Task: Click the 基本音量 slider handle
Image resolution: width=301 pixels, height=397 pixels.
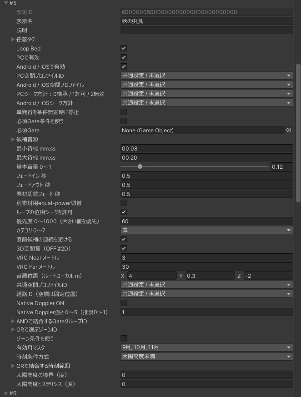Action: pos(140,166)
